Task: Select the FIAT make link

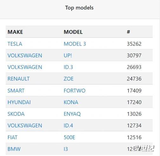Action: (12, 137)
